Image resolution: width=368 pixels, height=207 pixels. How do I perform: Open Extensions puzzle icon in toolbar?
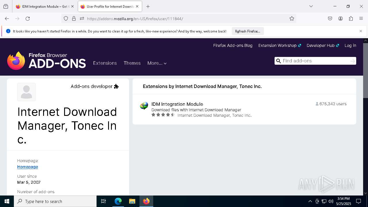(351, 19)
